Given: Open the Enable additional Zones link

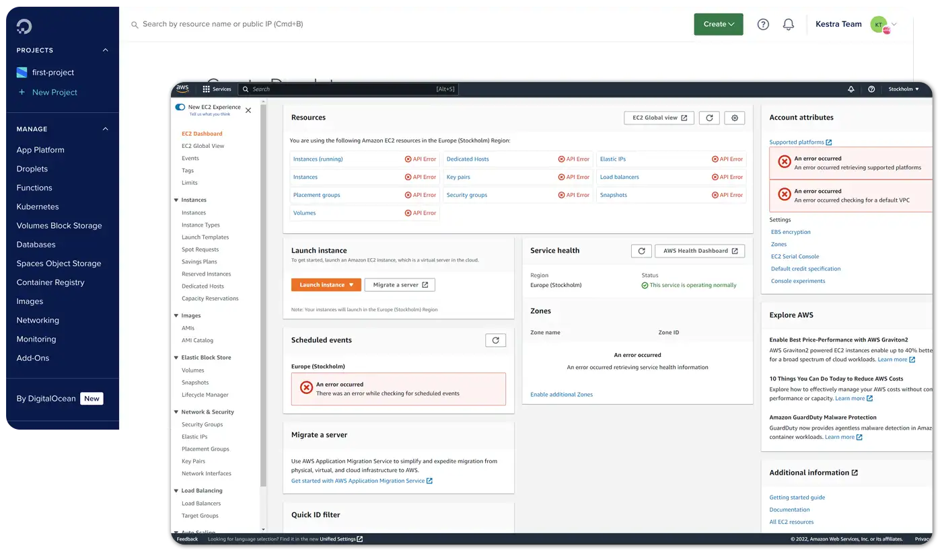Looking at the screenshot, I should tap(561, 395).
